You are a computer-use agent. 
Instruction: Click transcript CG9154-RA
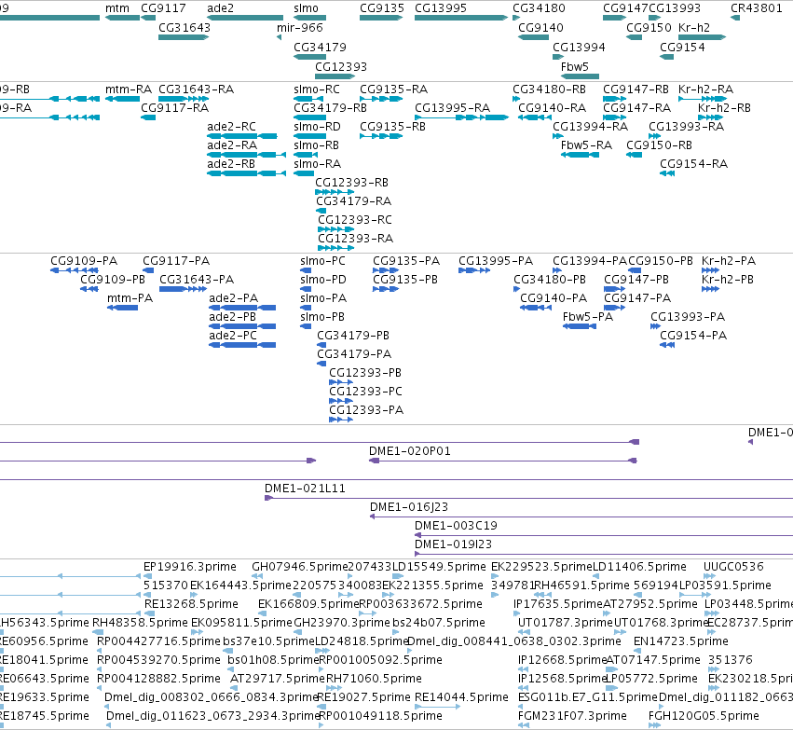[667, 173]
